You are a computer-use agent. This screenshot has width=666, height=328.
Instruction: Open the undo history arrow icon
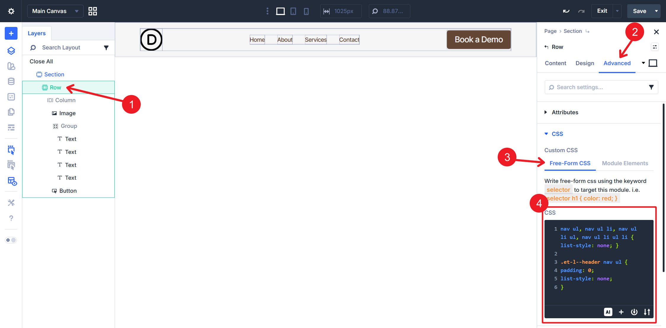point(566,11)
